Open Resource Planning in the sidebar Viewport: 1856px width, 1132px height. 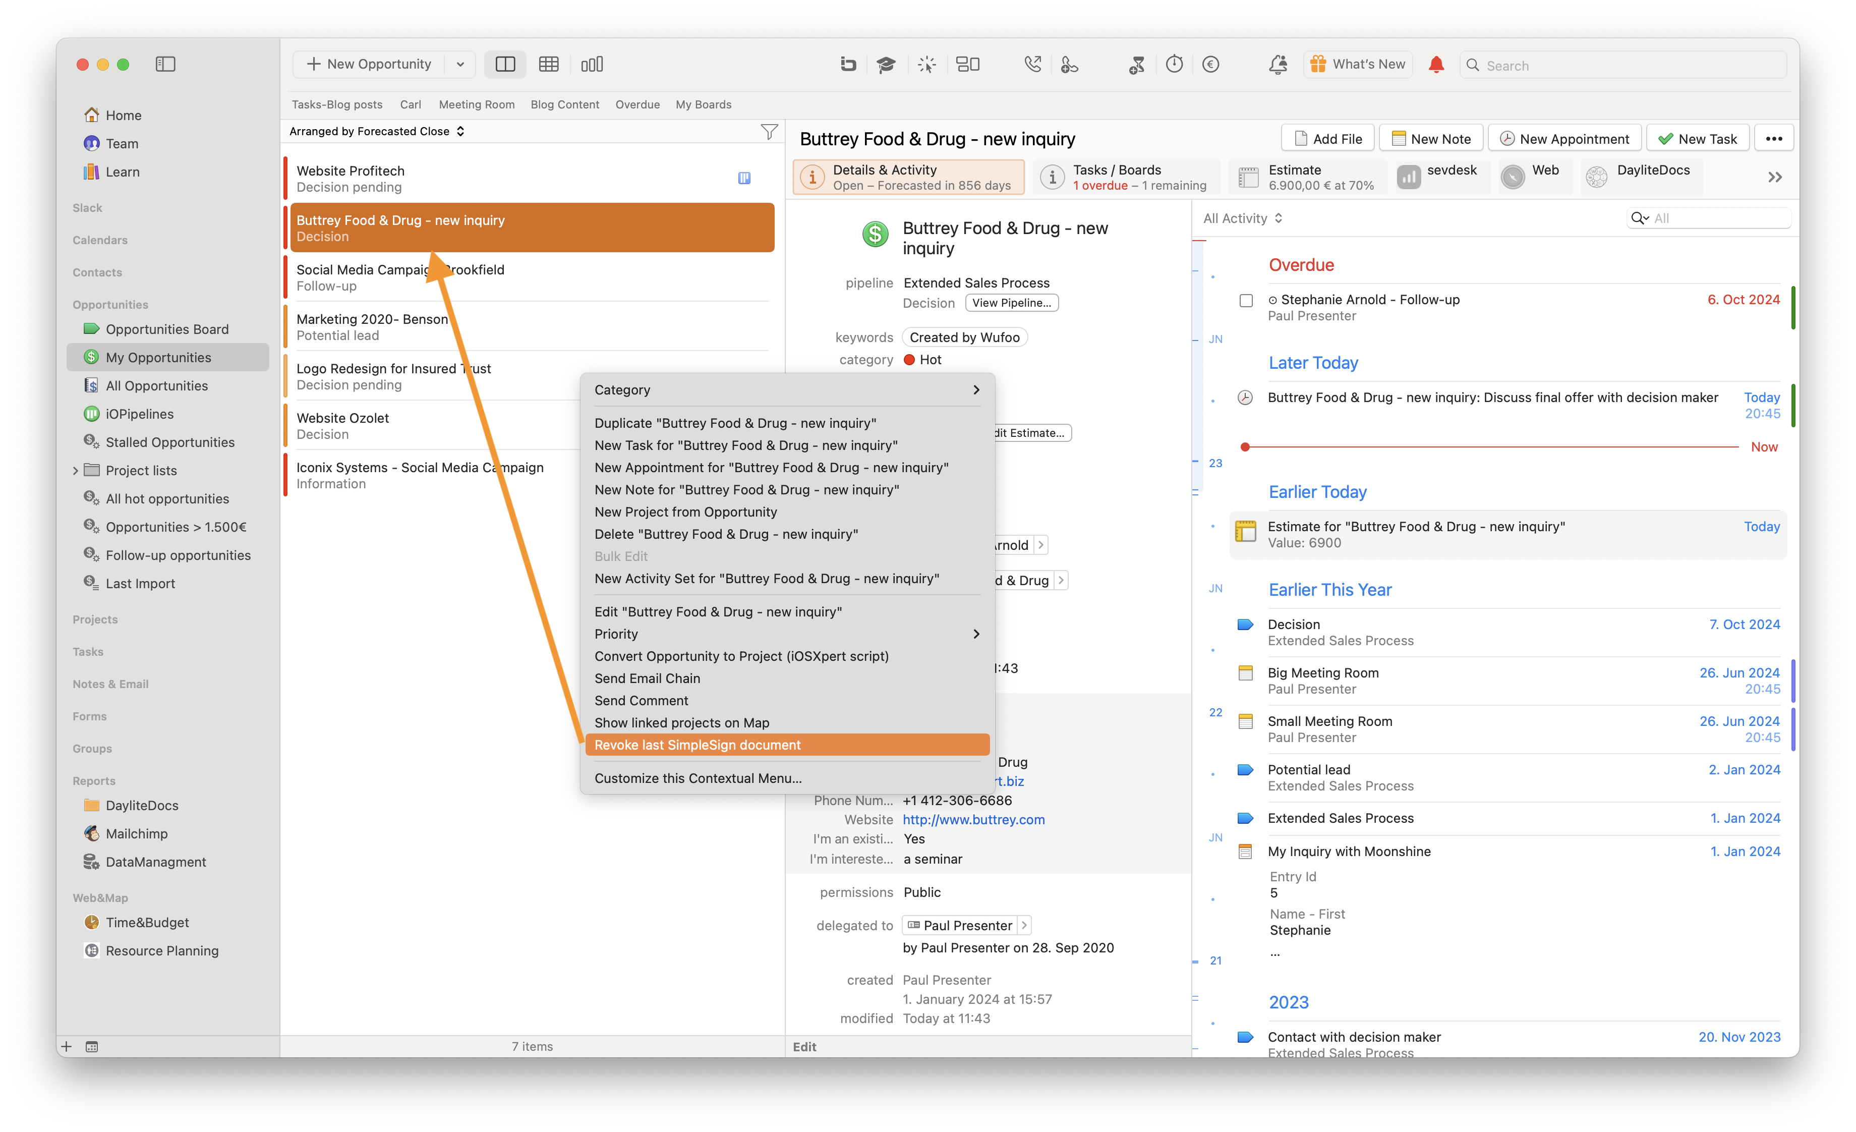tap(162, 950)
